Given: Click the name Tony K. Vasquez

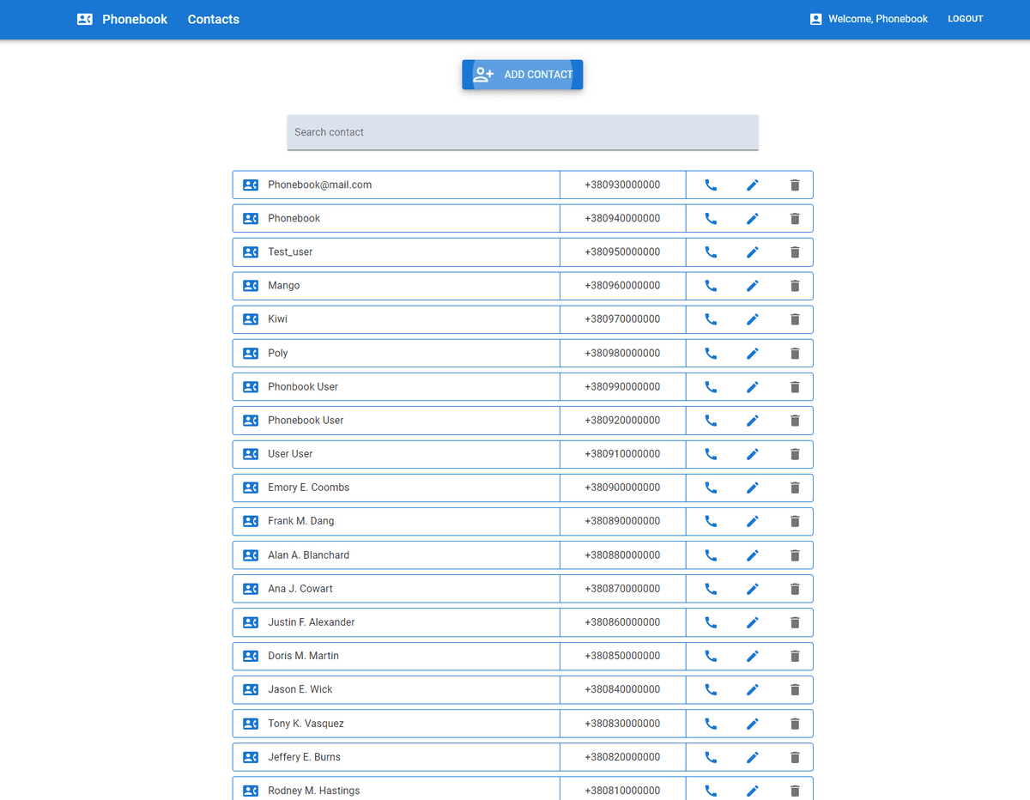Looking at the screenshot, I should point(306,724).
